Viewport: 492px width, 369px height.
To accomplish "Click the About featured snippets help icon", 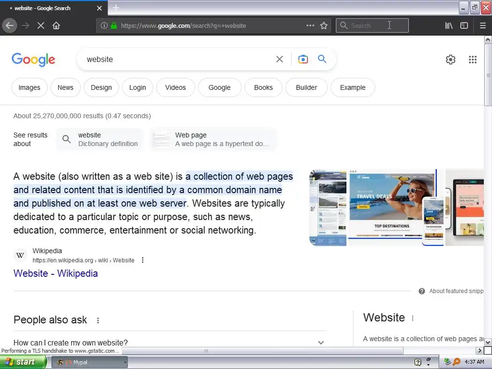I will tap(422, 291).
